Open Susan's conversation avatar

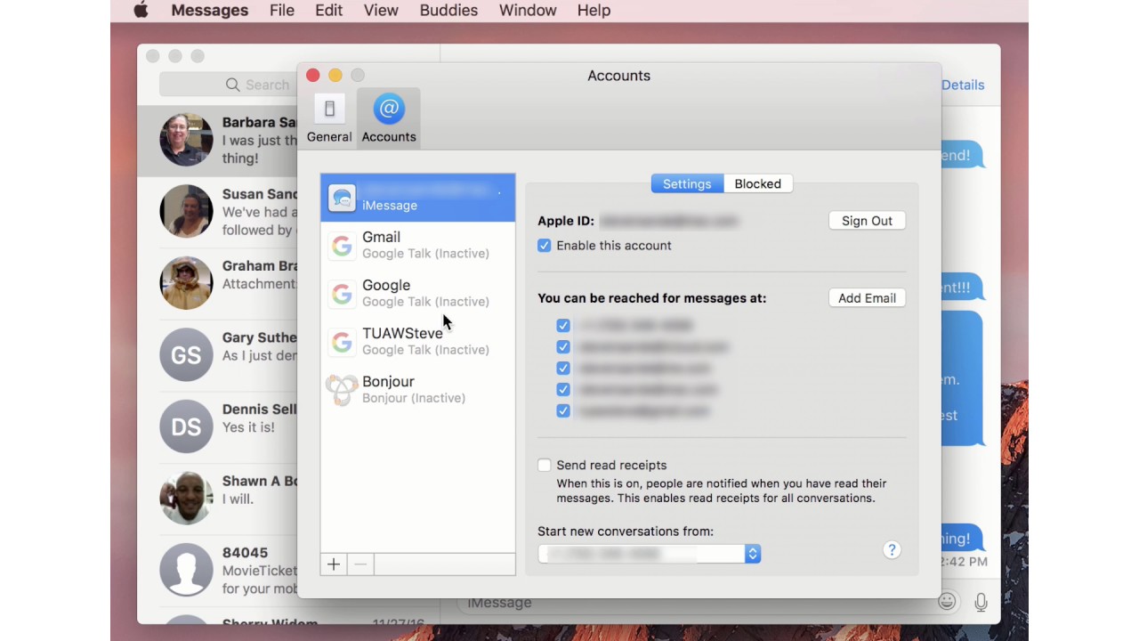coord(186,212)
